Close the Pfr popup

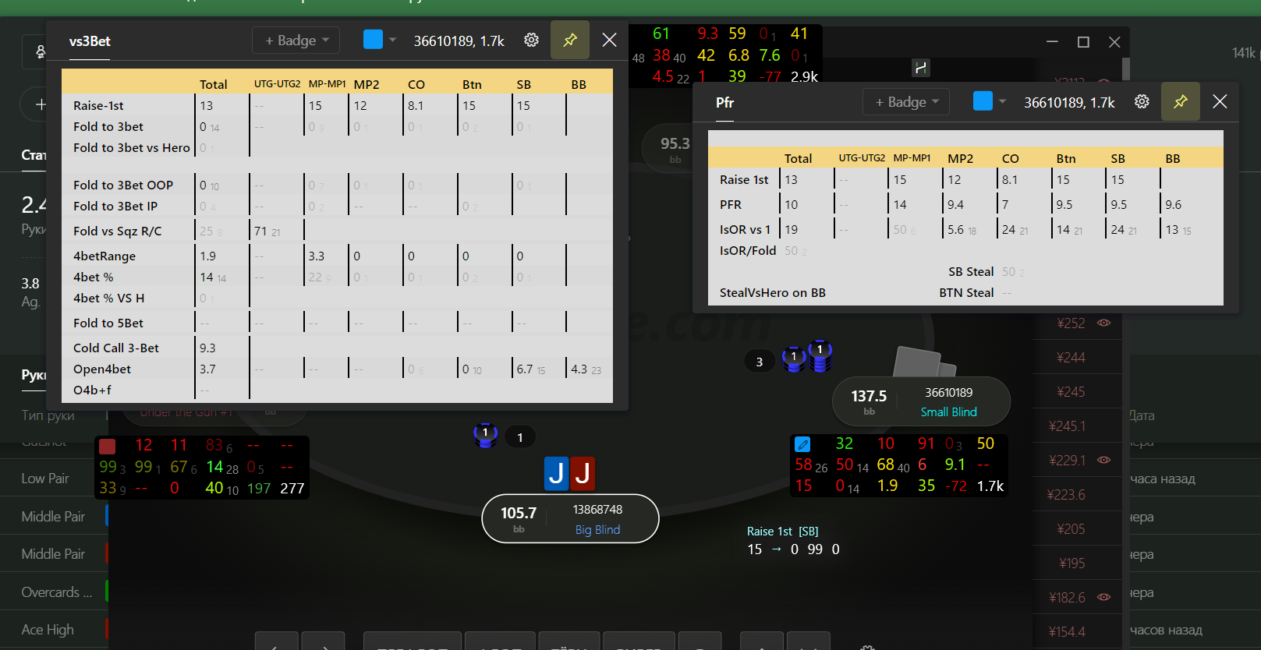1220,101
